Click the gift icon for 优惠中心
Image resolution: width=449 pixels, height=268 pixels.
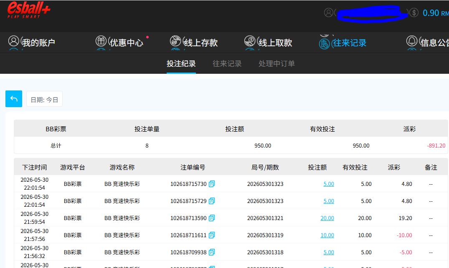[x=101, y=41]
